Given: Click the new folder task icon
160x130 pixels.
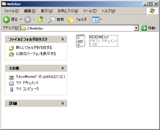Looking at the screenshot, I should (x=11, y=48).
